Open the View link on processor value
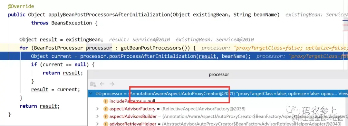Image resolution: width=348 pixels, height=126 pixels. [x=343, y=94]
